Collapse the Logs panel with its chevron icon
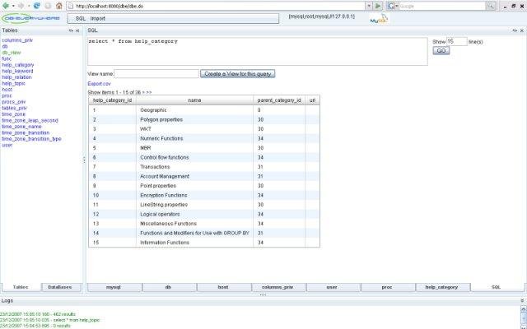This screenshot has height=329, width=527. coord(521,301)
